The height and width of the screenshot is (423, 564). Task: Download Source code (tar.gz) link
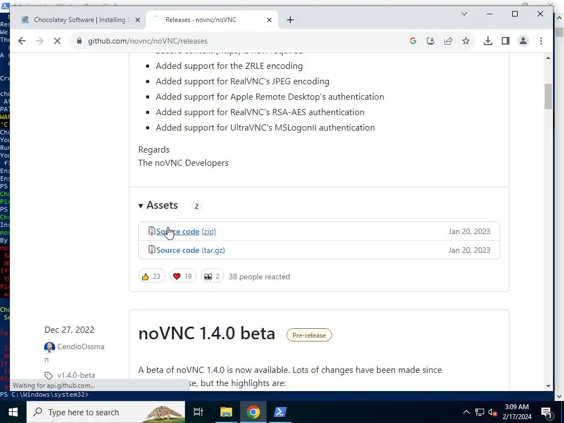pyautogui.click(x=191, y=250)
